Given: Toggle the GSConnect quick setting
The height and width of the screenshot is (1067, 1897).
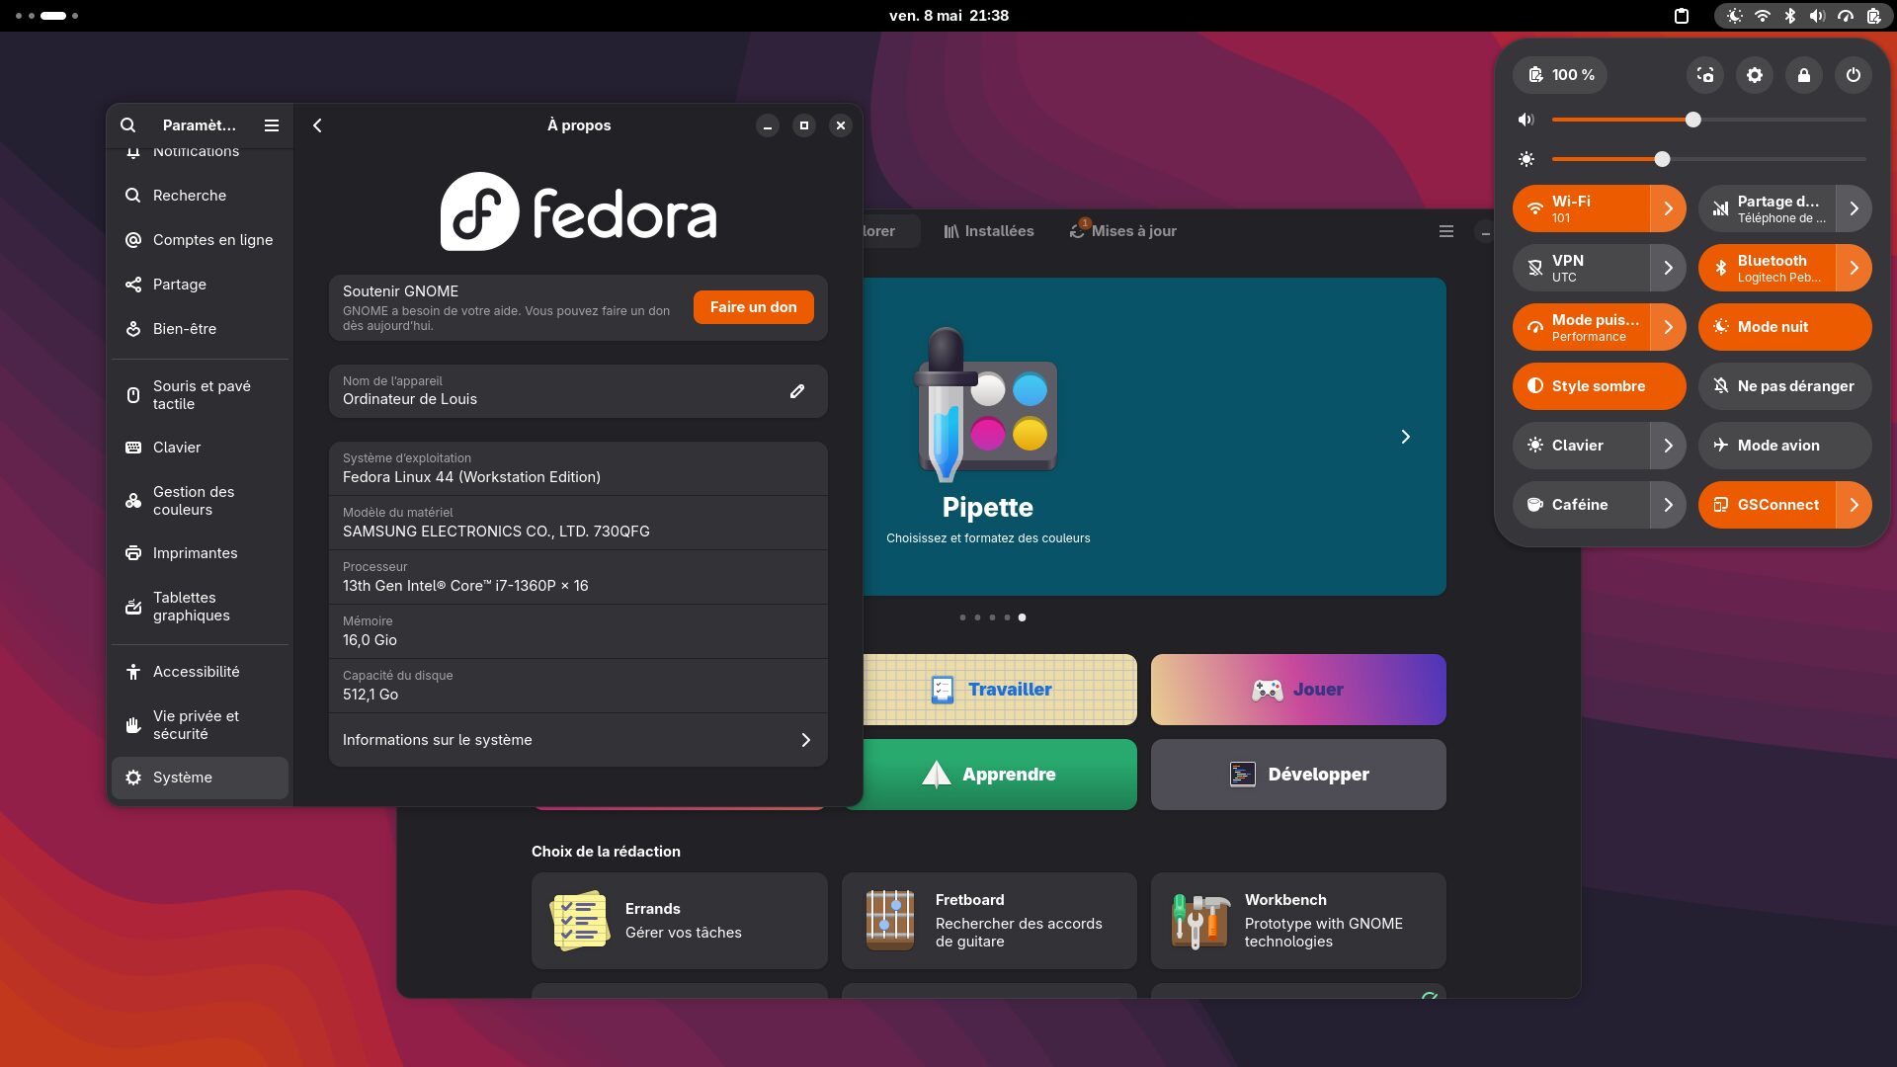Looking at the screenshot, I should click(1767, 505).
